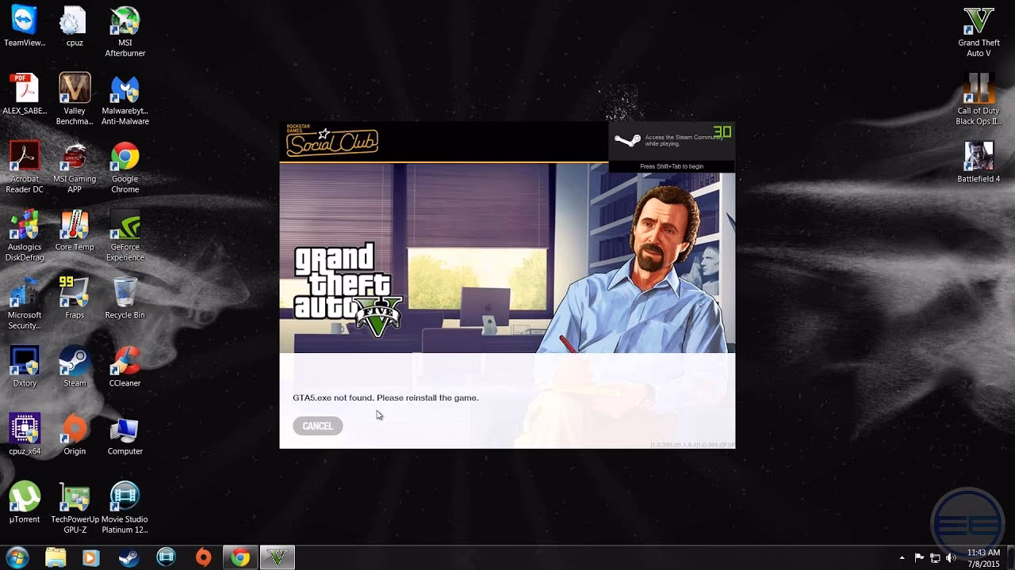Click the volume speaker tray icon

click(x=951, y=558)
